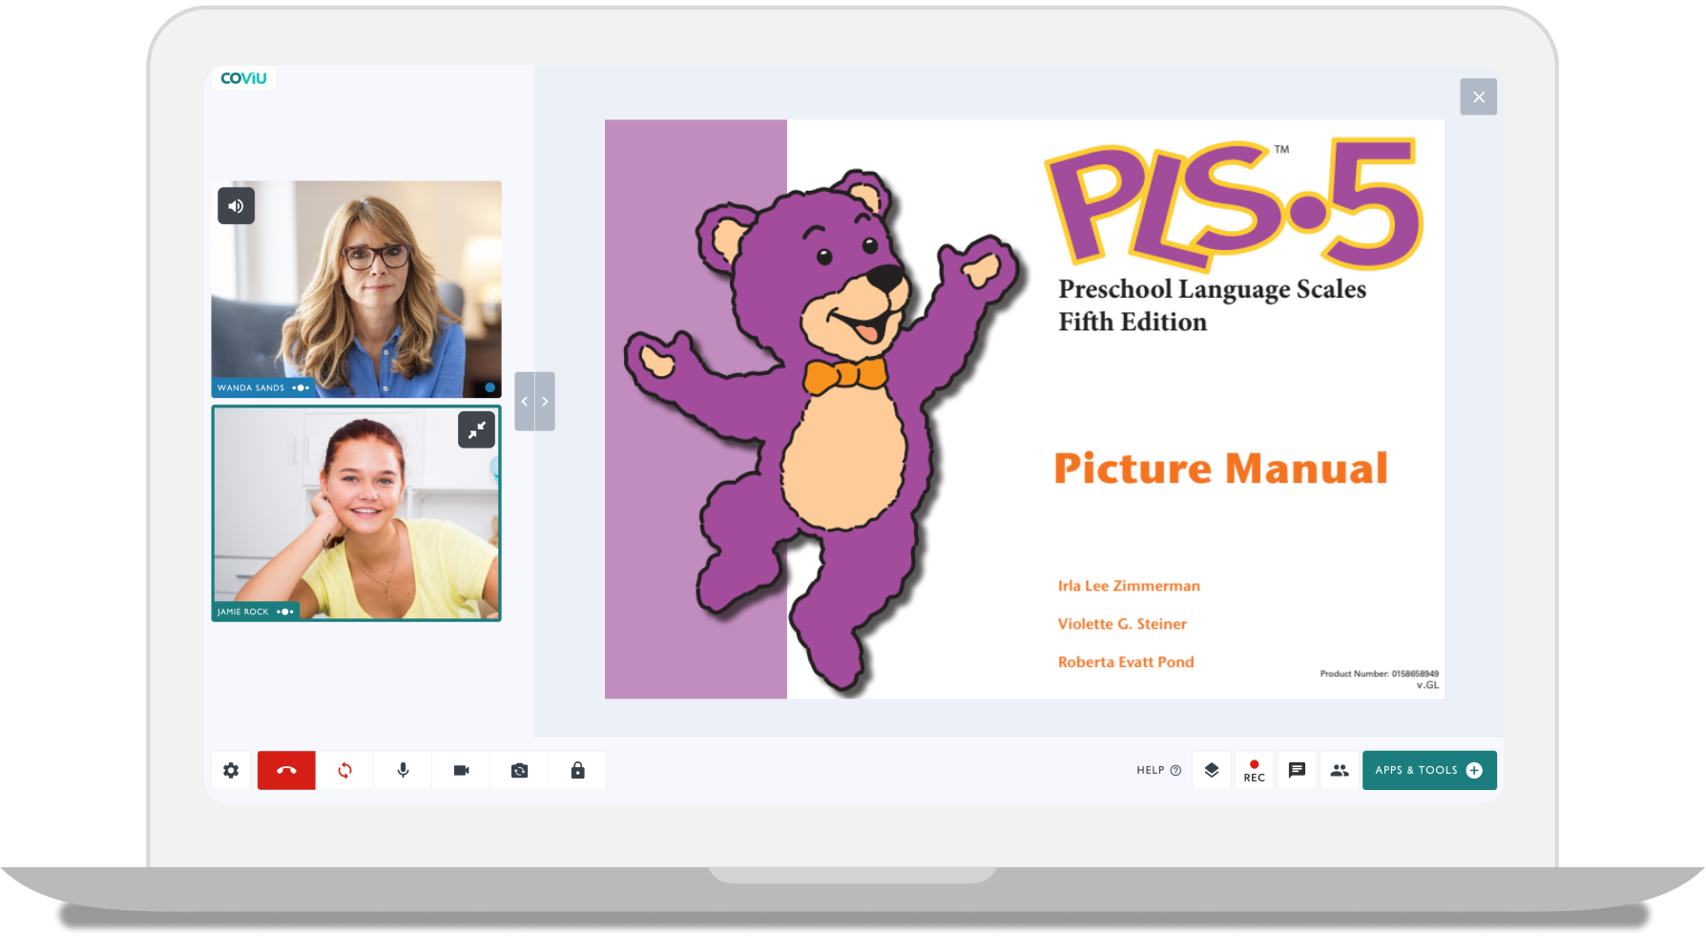
Task: Select Jamie Rock video feed
Action: (x=356, y=513)
